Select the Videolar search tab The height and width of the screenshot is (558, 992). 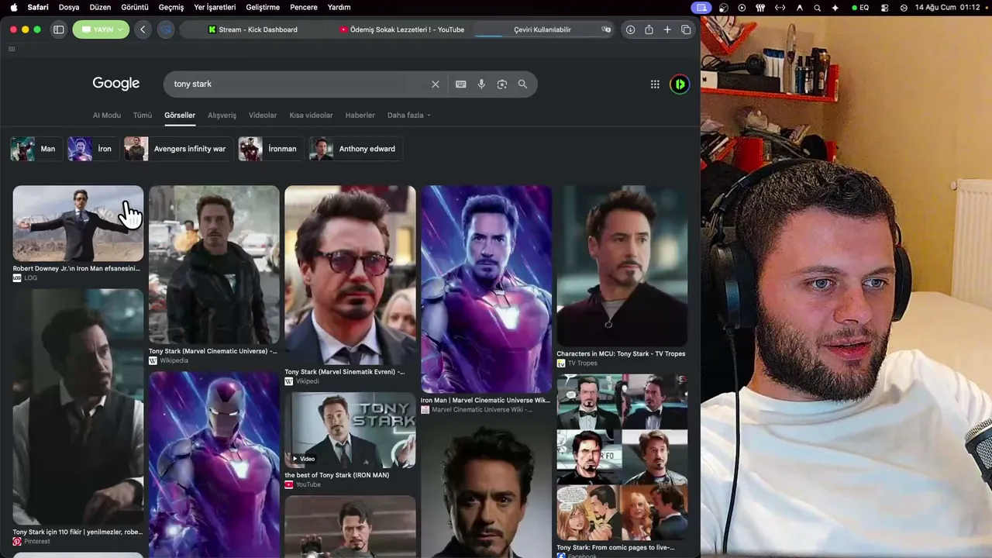263,115
